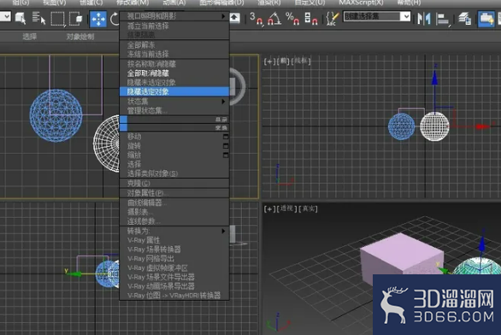Choose 缩放 in the transform quad
This screenshot has width=501, height=335.
coord(134,156)
